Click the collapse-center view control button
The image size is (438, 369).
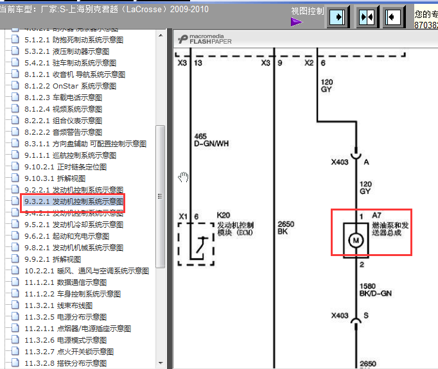[x=367, y=17]
